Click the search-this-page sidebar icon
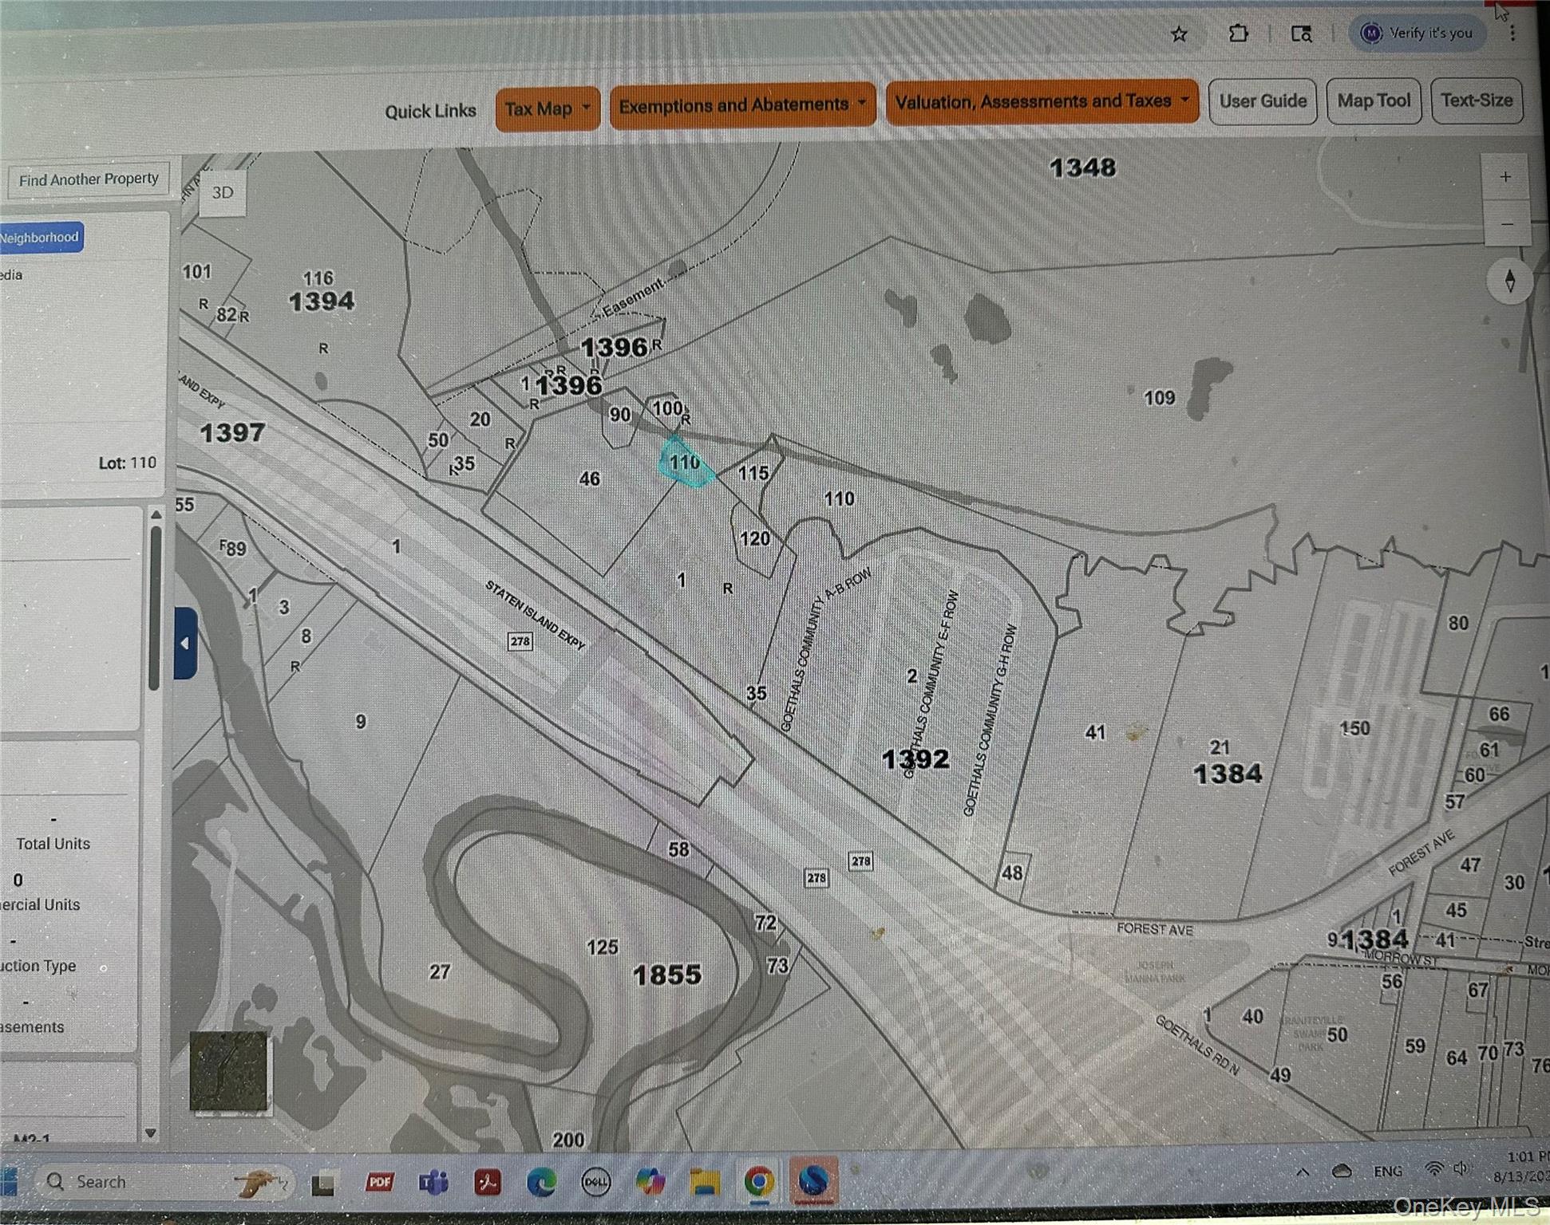 coord(1303,35)
